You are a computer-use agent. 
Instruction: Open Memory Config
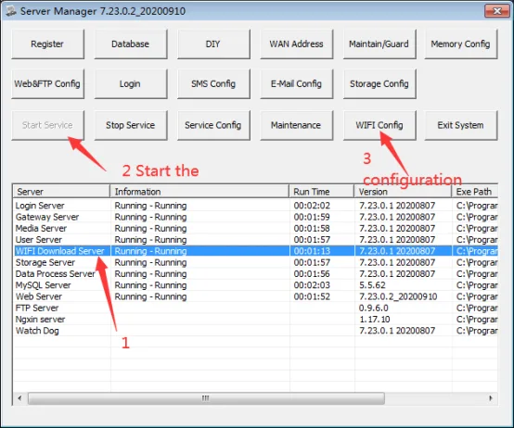coord(460,44)
